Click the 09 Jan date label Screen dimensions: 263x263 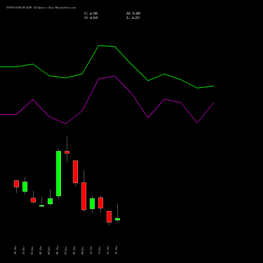[x=83, y=250]
